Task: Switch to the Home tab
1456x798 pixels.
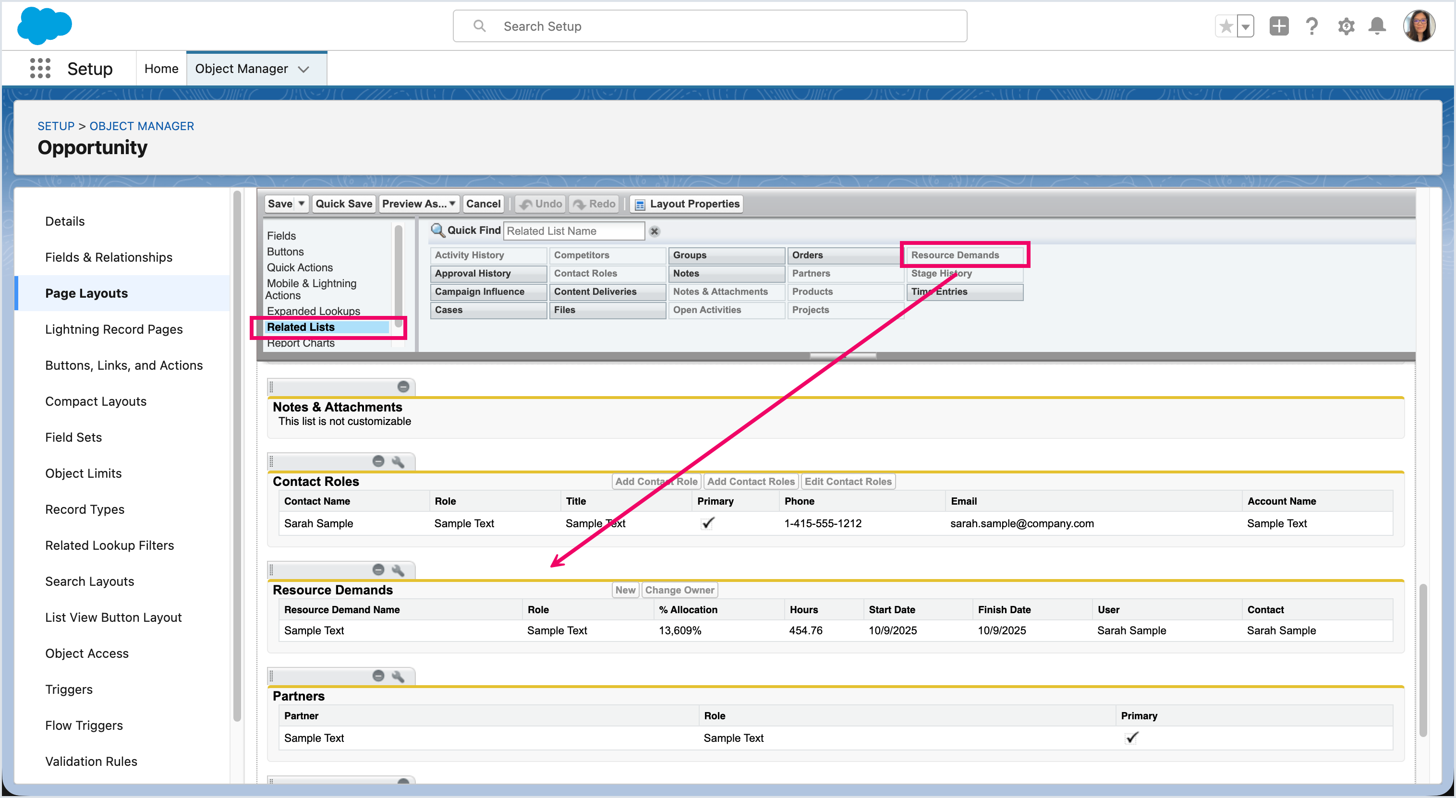Action: 161,68
